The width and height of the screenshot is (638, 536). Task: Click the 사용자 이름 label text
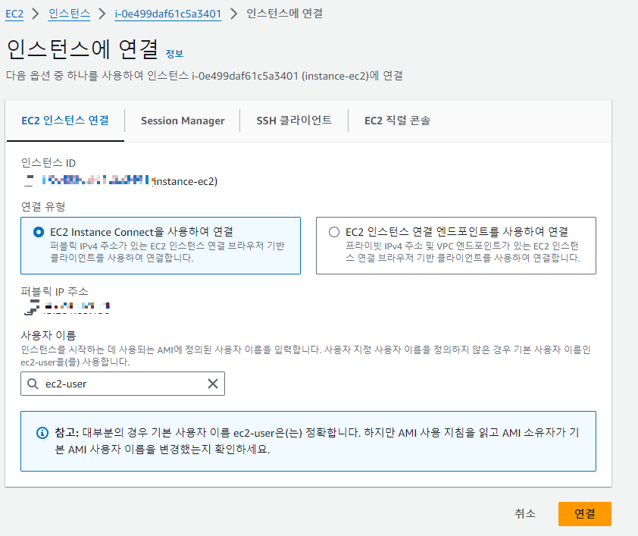point(48,335)
